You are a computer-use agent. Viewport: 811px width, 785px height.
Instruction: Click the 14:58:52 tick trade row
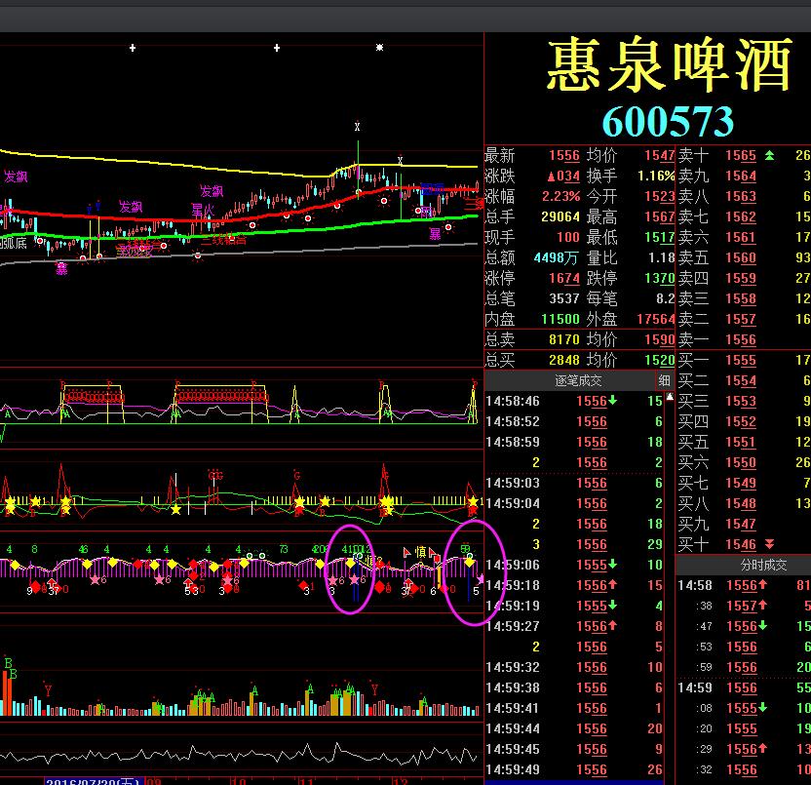(x=575, y=421)
